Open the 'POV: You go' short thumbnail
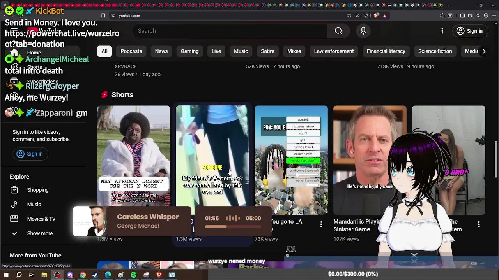Viewport: 499px width, 280px height. pyautogui.click(x=291, y=160)
